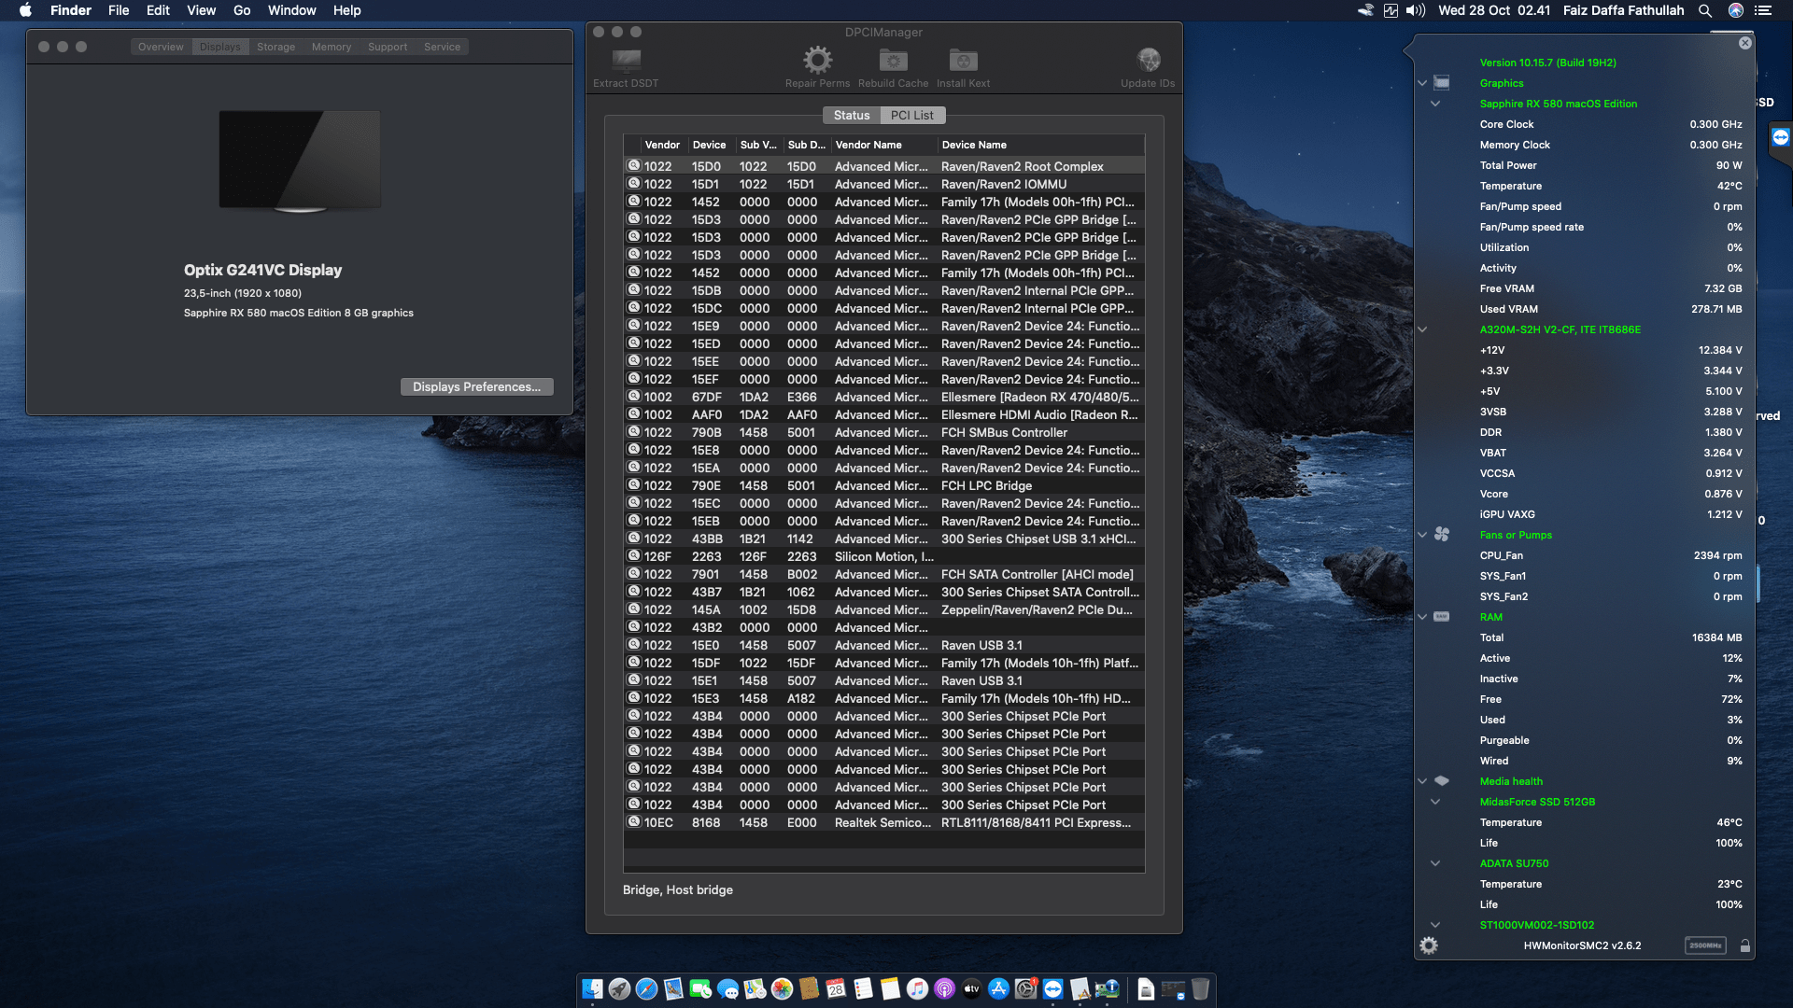Open Photos from the Dock

pos(782,989)
